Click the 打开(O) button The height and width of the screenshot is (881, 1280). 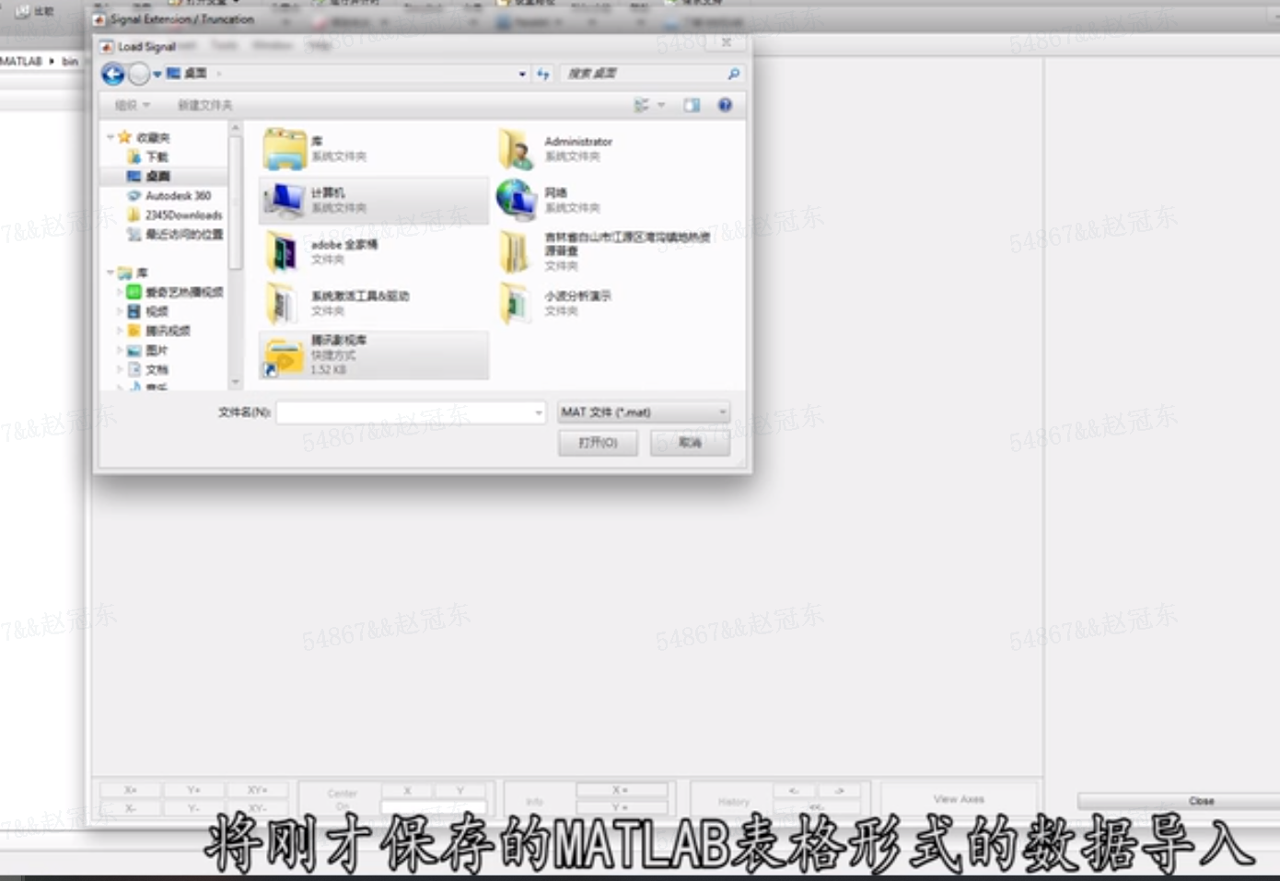pyautogui.click(x=598, y=443)
